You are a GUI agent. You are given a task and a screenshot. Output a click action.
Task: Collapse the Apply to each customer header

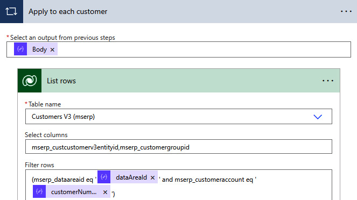point(179,11)
